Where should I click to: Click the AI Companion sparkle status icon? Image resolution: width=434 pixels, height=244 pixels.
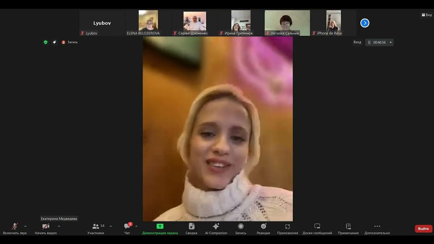click(x=54, y=42)
